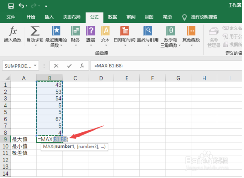The width and height of the screenshot is (244, 178).
Task: Select row 12 header
Action: [x=5, y=160]
